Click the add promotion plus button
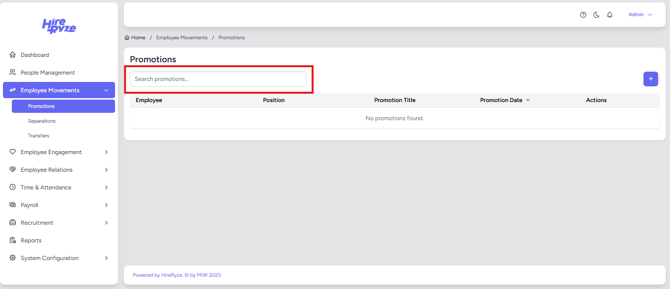This screenshot has height=289, width=670. point(650,79)
